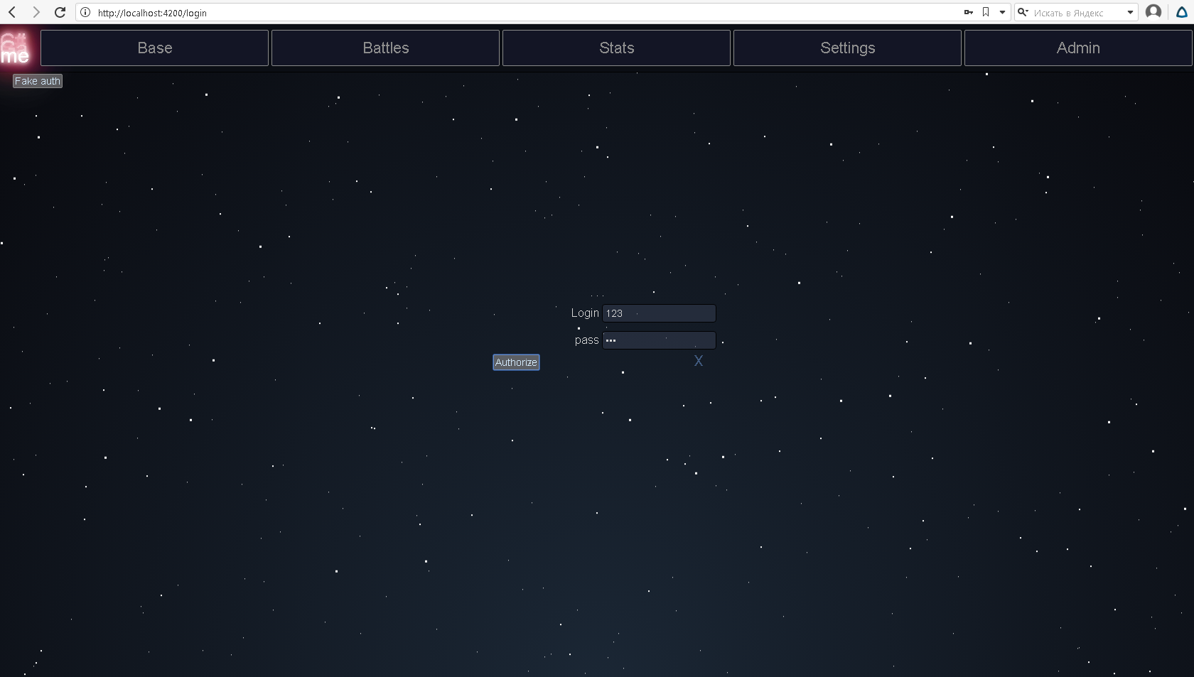The width and height of the screenshot is (1194, 677).
Task: Click the saved password key icon
Action: 969,12
